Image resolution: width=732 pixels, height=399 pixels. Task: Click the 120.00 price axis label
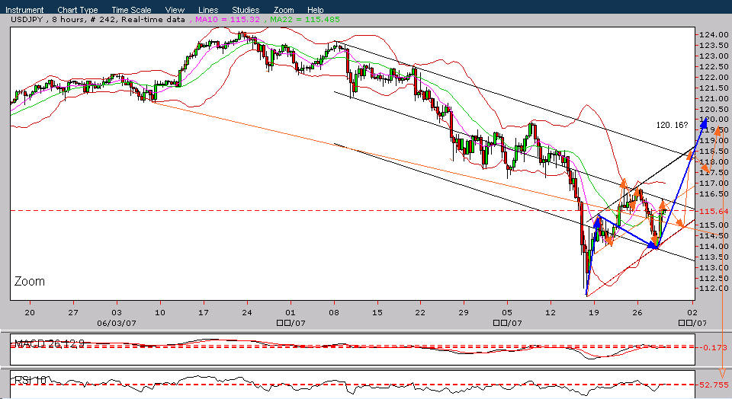tap(714, 120)
